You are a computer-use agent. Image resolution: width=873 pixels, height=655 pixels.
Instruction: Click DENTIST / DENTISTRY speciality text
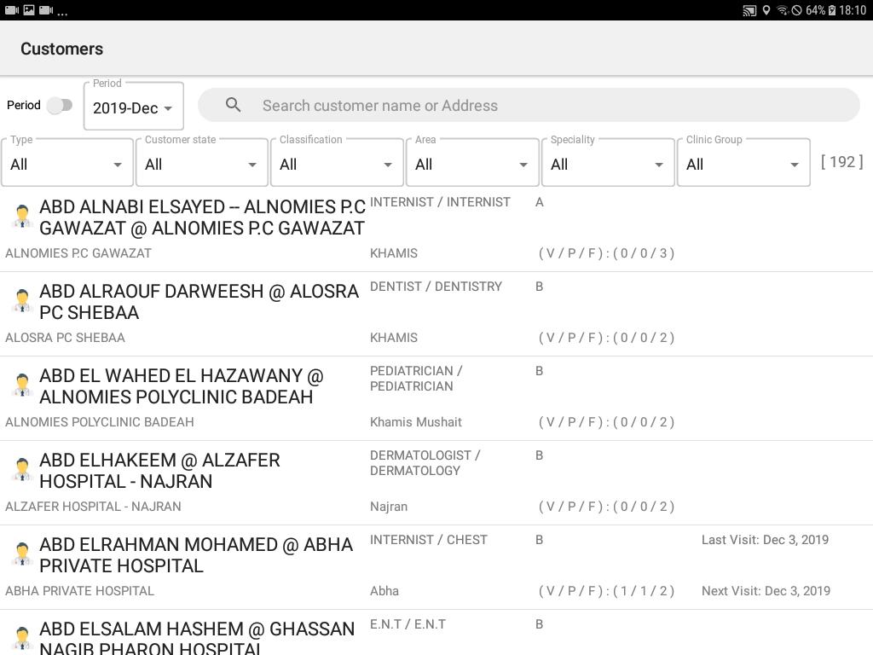436,287
